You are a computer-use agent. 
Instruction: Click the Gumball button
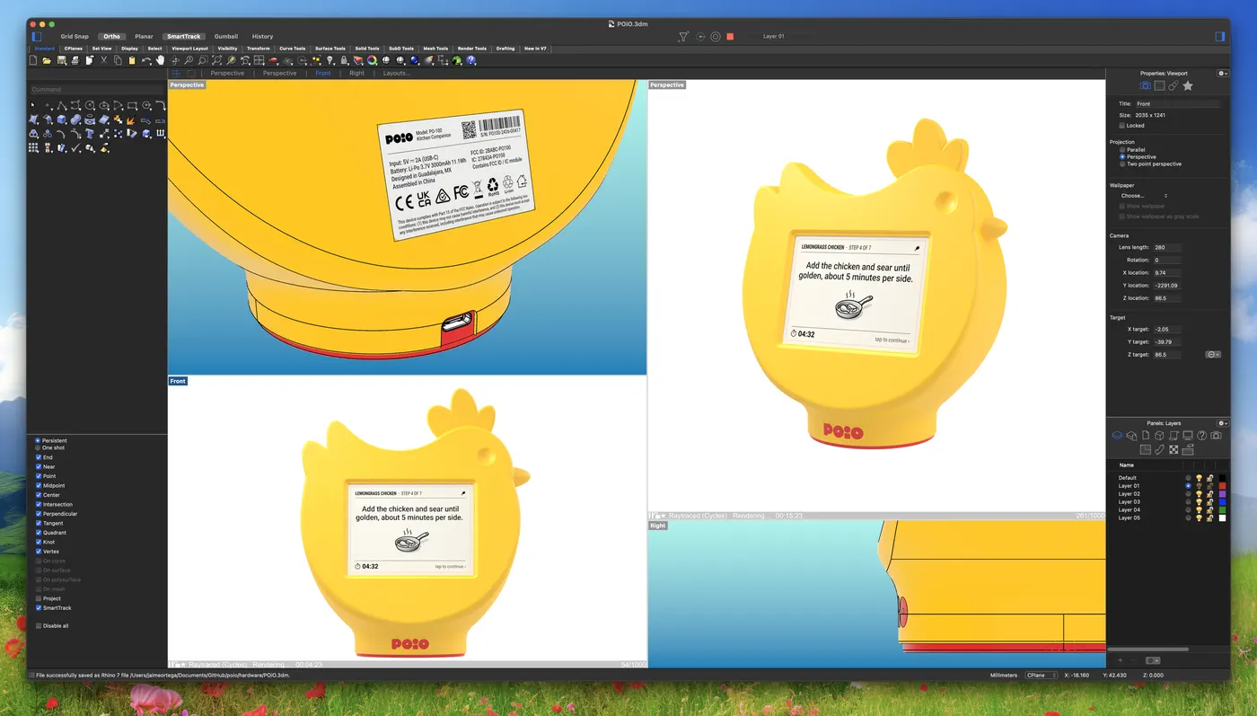pos(226,37)
